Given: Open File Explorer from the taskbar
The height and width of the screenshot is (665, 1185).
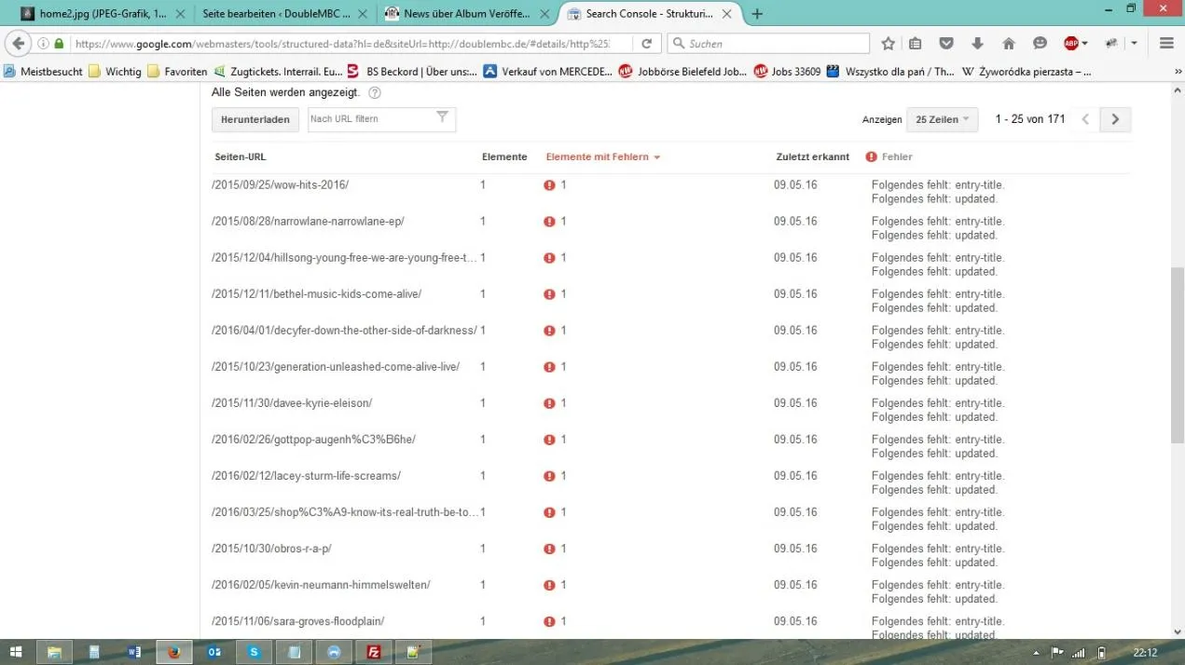Looking at the screenshot, I should tap(55, 652).
